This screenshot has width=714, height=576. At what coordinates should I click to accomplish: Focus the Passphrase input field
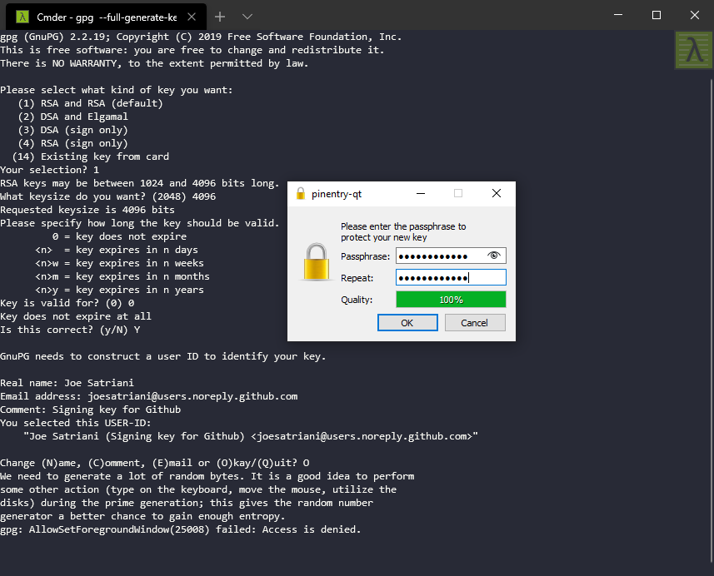tap(451, 256)
